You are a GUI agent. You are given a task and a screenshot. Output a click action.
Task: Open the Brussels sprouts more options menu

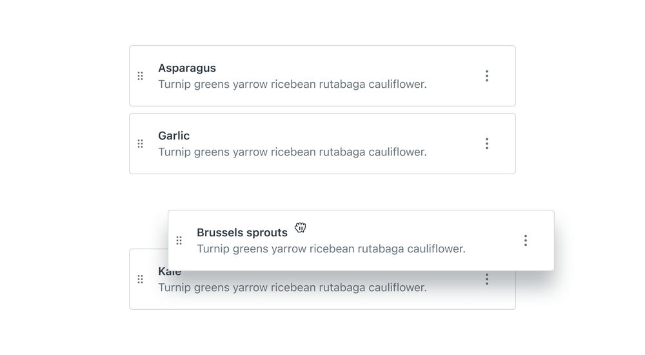pyautogui.click(x=526, y=241)
